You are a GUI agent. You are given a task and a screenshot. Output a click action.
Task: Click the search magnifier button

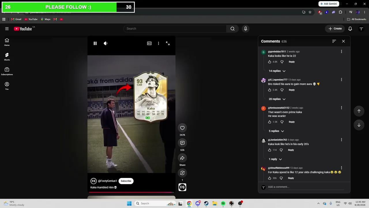point(232,29)
